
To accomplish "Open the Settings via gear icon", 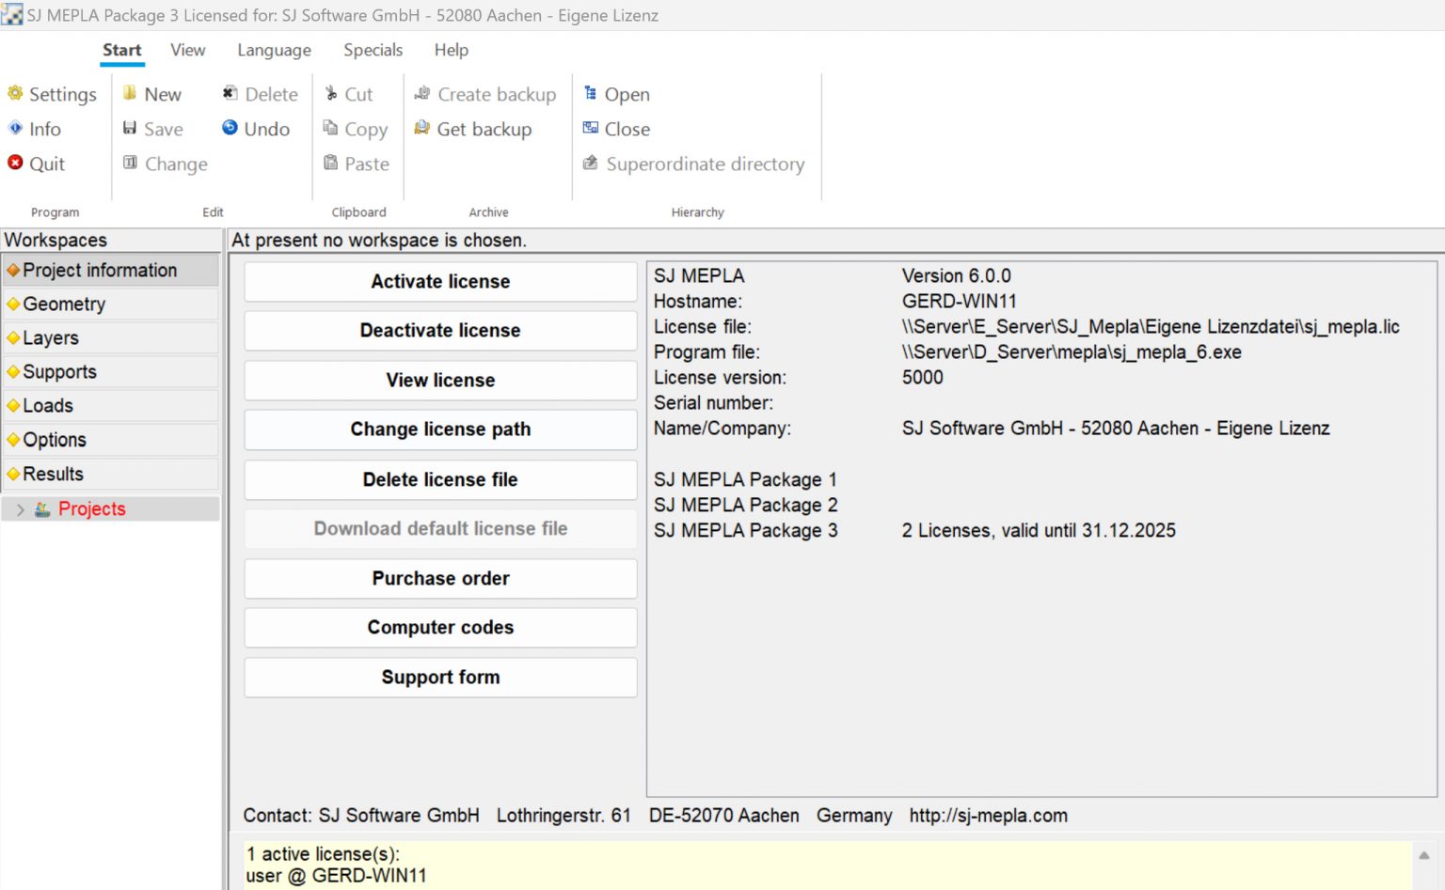I will (15, 94).
